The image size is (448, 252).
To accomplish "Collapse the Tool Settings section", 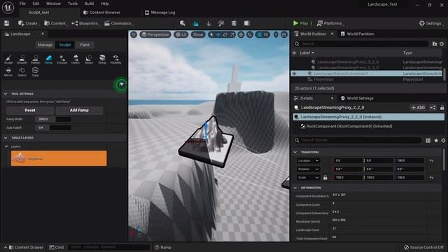I will tap(6, 94).
